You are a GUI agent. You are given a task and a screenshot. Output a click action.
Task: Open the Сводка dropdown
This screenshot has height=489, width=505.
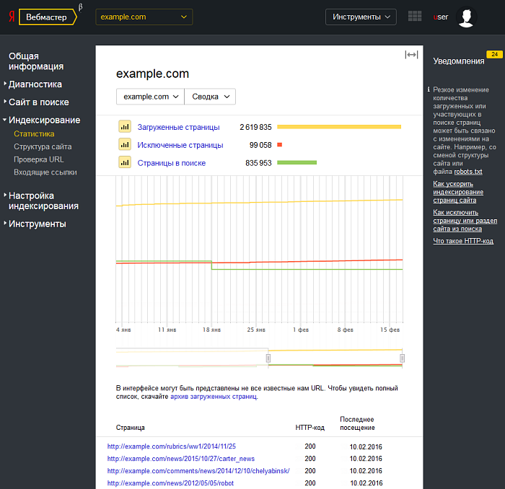tap(210, 97)
